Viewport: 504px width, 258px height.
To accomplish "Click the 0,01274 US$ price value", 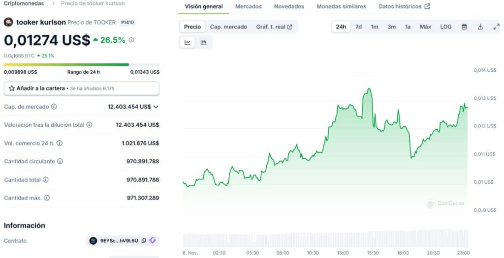I will [x=47, y=40].
